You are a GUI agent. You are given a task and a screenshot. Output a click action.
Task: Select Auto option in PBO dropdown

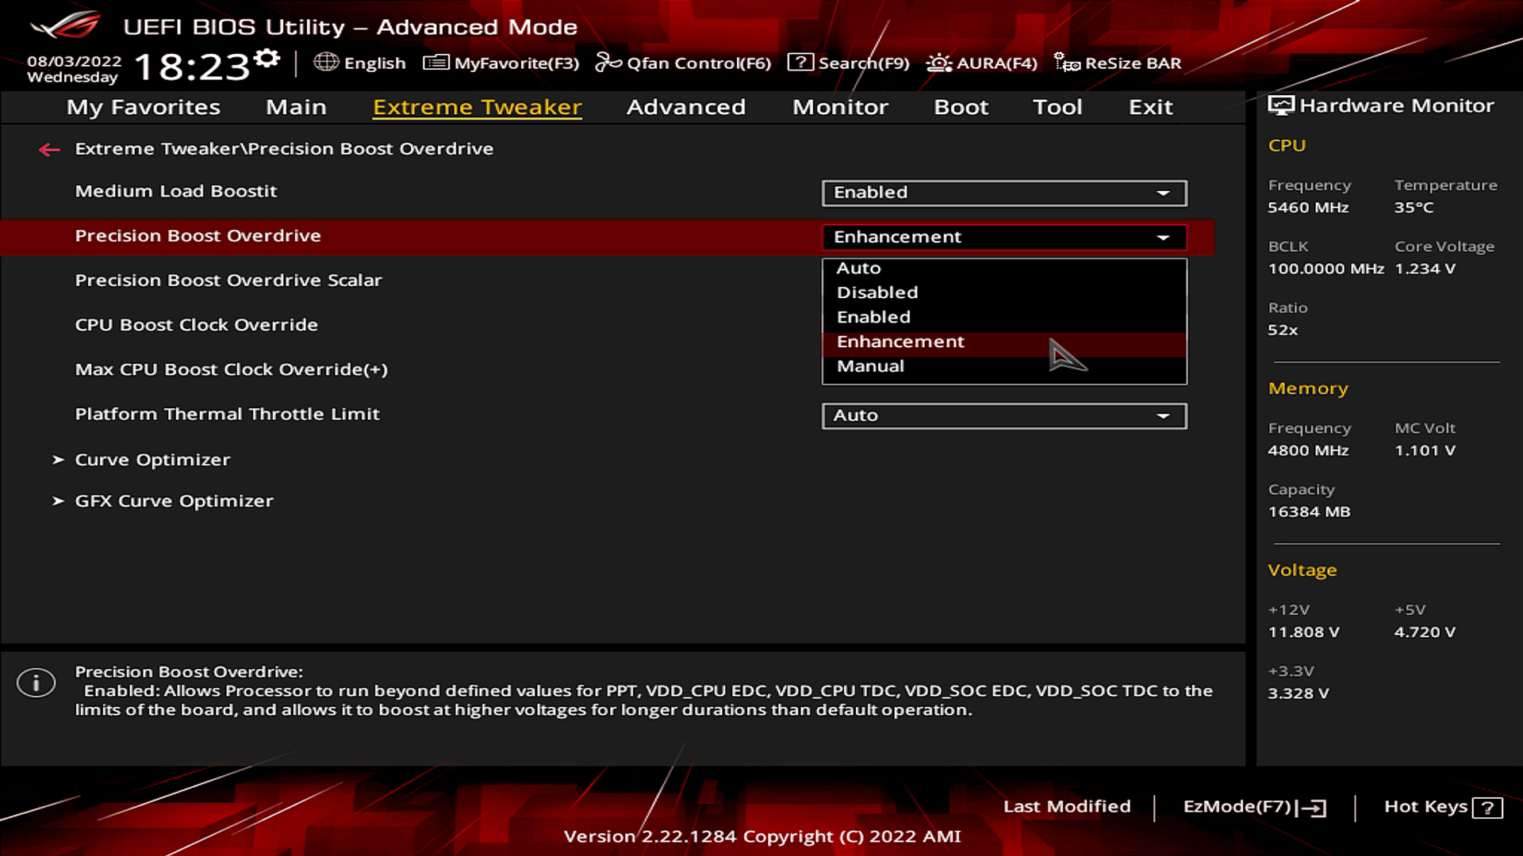click(x=859, y=268)
